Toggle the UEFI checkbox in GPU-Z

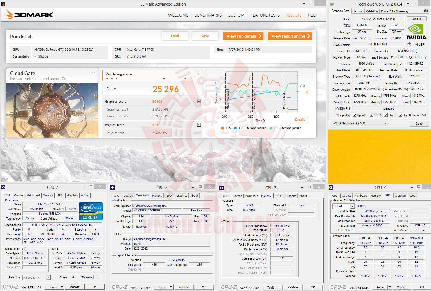pyautogui.click(x=416, y=45)
